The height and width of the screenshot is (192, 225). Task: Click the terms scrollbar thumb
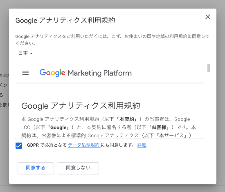tap(209, 68)
